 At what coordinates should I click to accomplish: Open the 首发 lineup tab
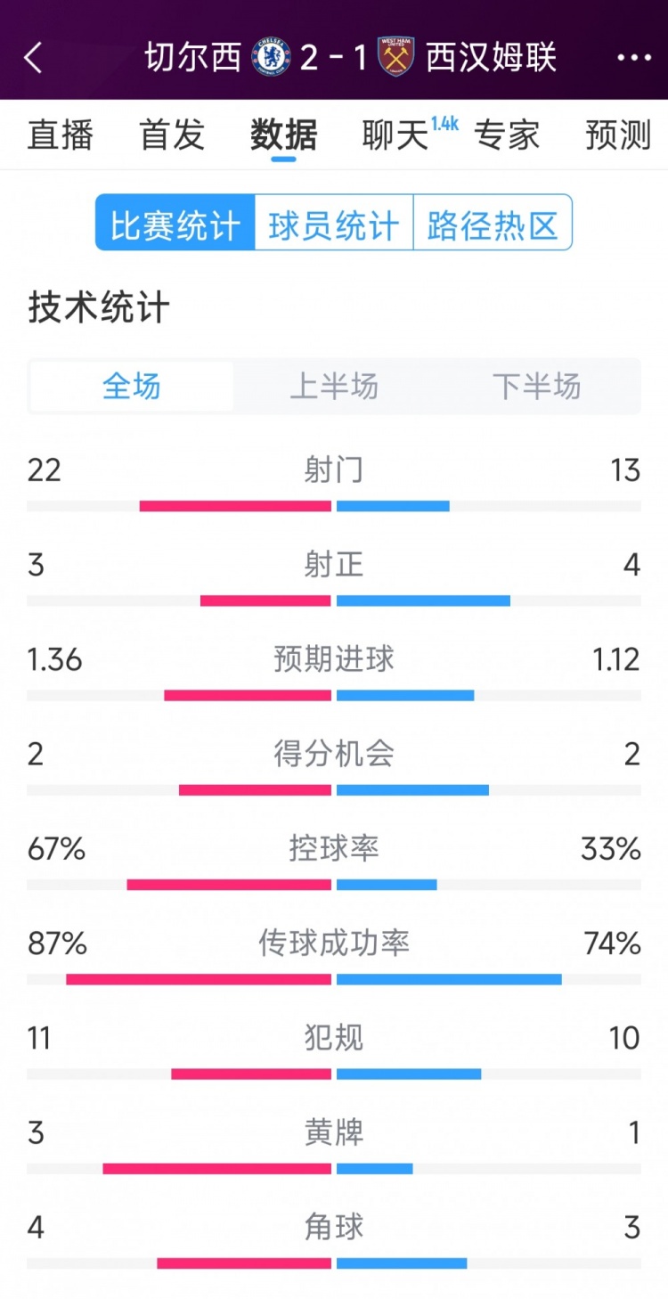tap(172, 135)
